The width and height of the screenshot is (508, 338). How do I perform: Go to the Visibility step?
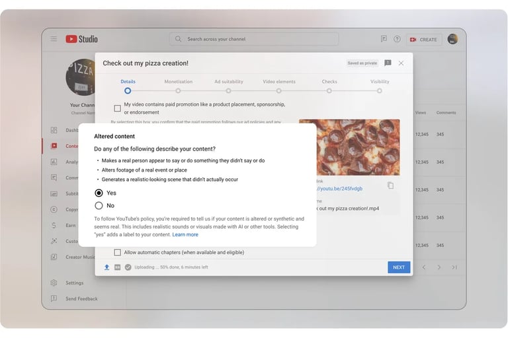tap(380, 86)
